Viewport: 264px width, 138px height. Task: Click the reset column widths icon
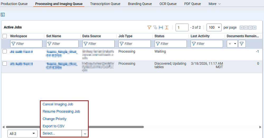coord(161,27)
